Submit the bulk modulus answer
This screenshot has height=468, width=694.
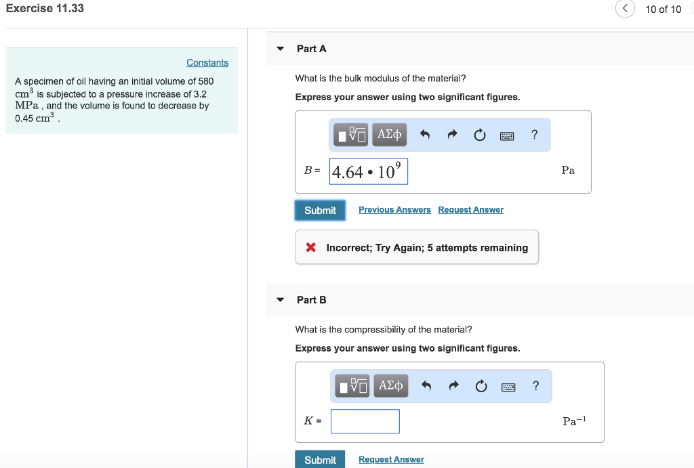point(319,210)
